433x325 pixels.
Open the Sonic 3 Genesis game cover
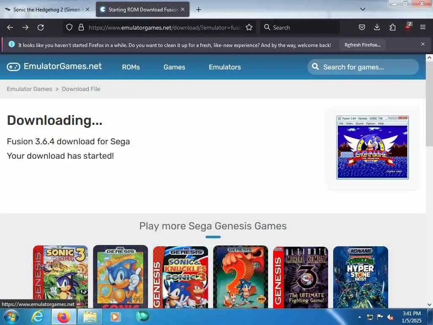click(60, 277)
